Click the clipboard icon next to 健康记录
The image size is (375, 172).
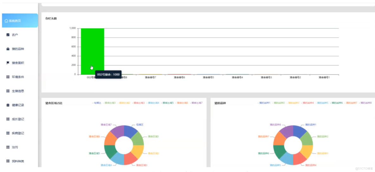[x=8, y=105]
